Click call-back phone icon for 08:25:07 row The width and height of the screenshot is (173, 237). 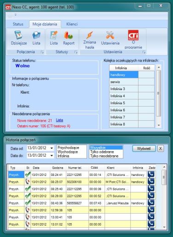[x=151, y=181]
